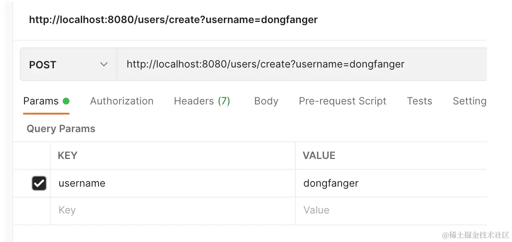Uncheck the username parameter checkbox
The image size is (512, 242).
tap(39, 183)
